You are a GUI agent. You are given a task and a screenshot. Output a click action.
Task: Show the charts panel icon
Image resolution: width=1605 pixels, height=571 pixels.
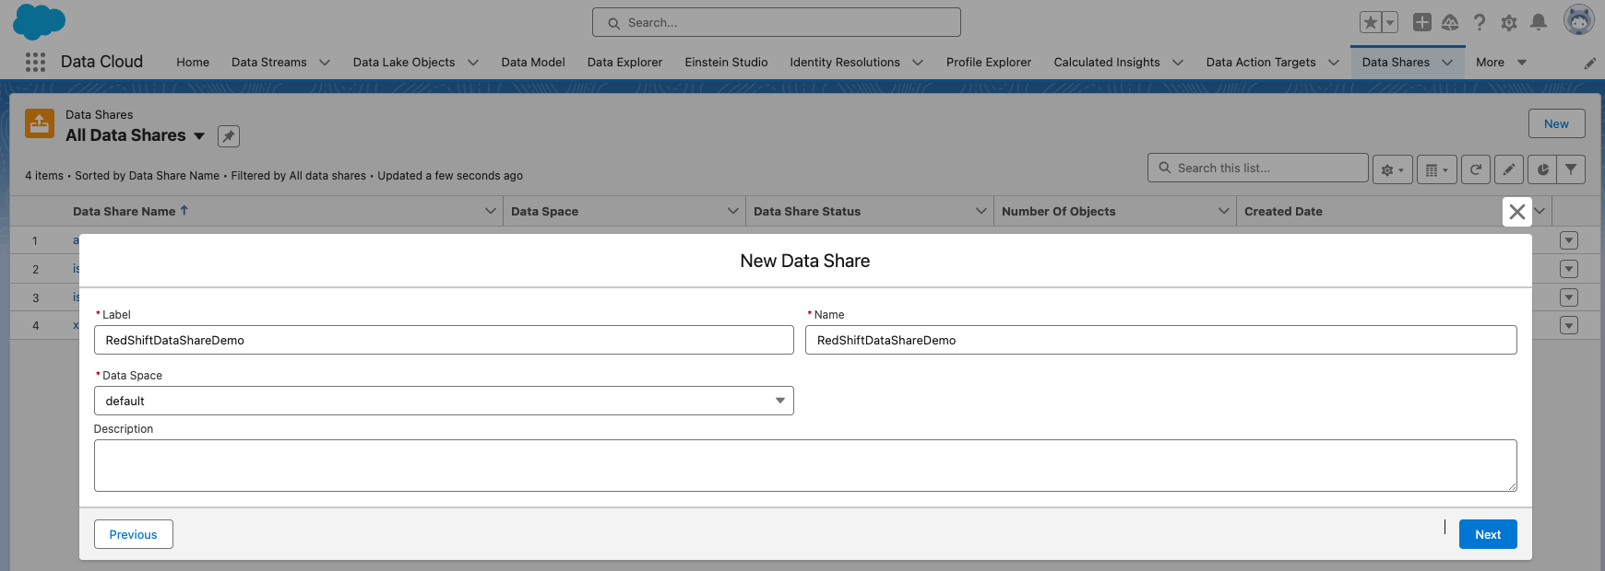[x=1542, y=169]
